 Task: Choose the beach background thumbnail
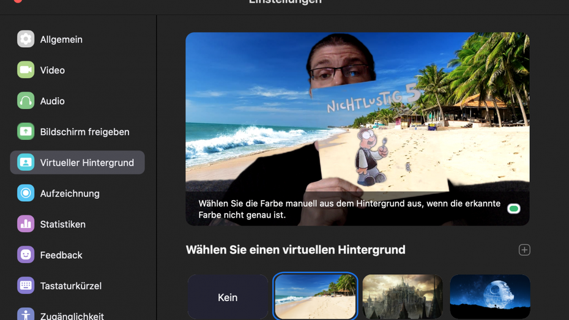click(x=315, y=296)
